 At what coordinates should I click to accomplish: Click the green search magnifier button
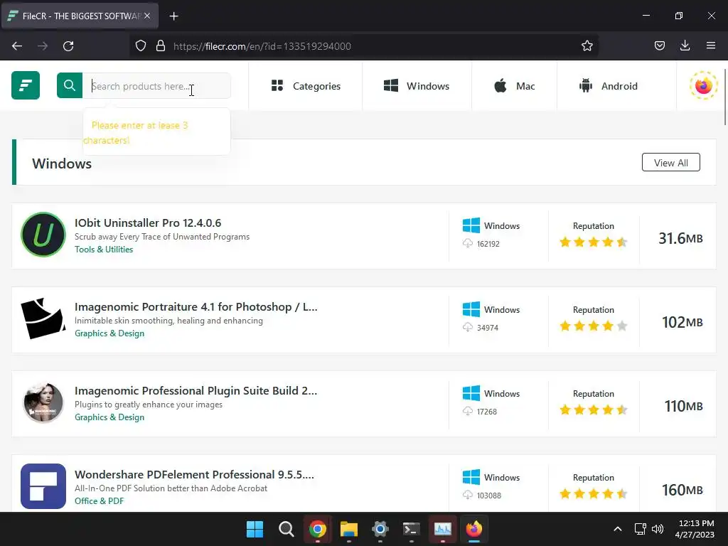70,85
